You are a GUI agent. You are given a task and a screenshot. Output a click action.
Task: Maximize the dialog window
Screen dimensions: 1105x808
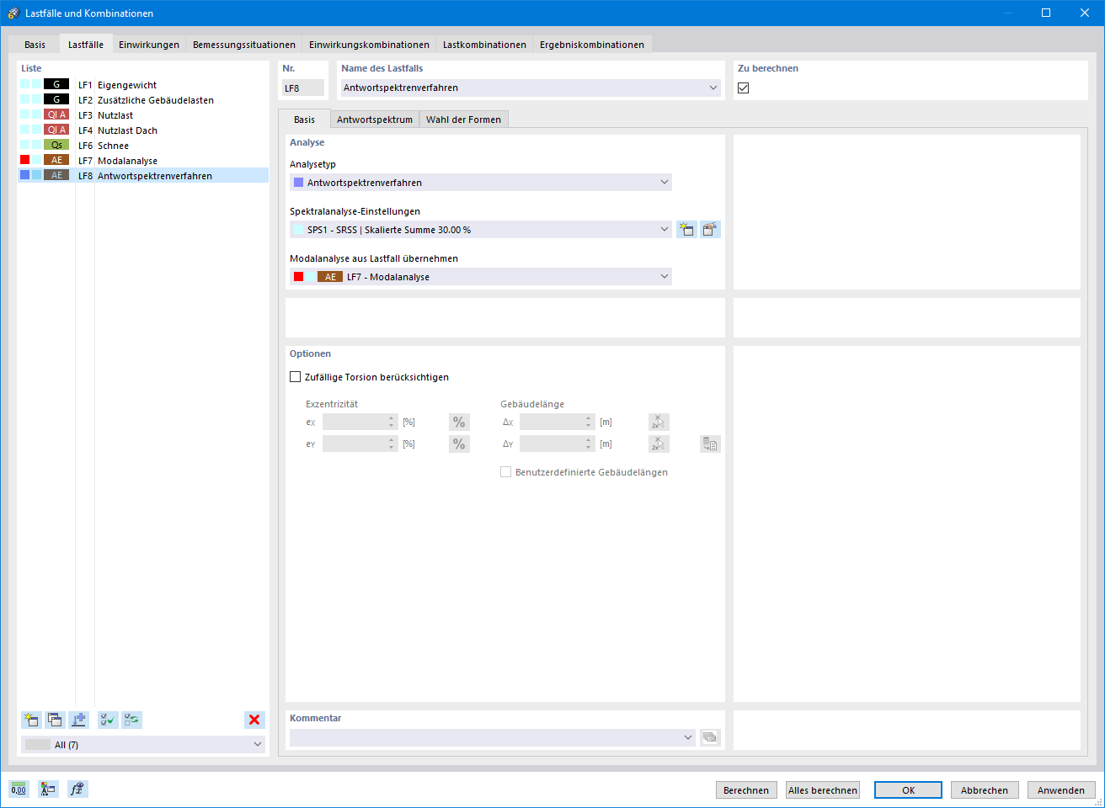pyautogui.click(x=1046, y=13)
